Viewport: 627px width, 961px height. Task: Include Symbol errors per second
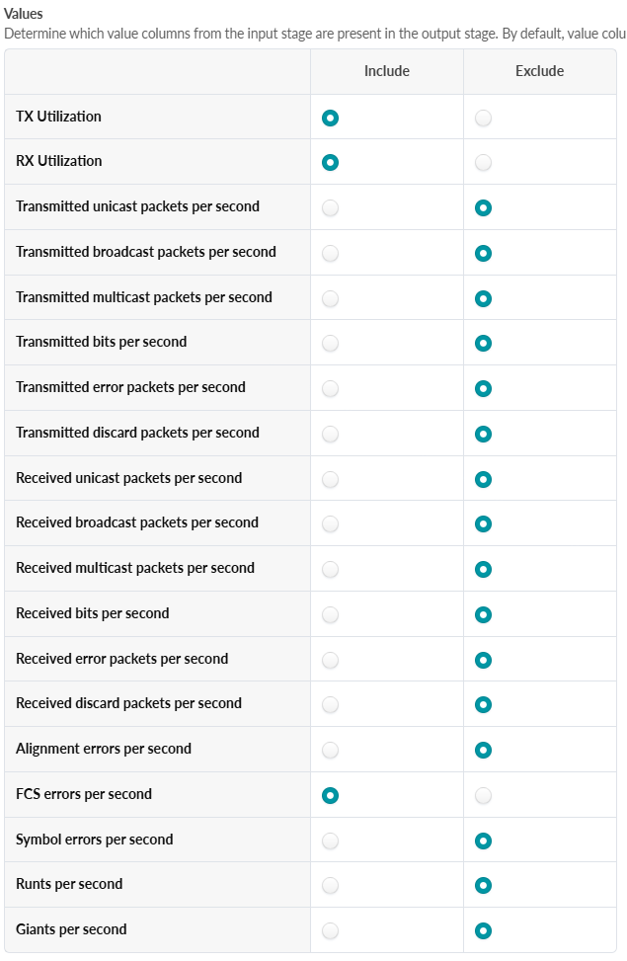[330, 841]
